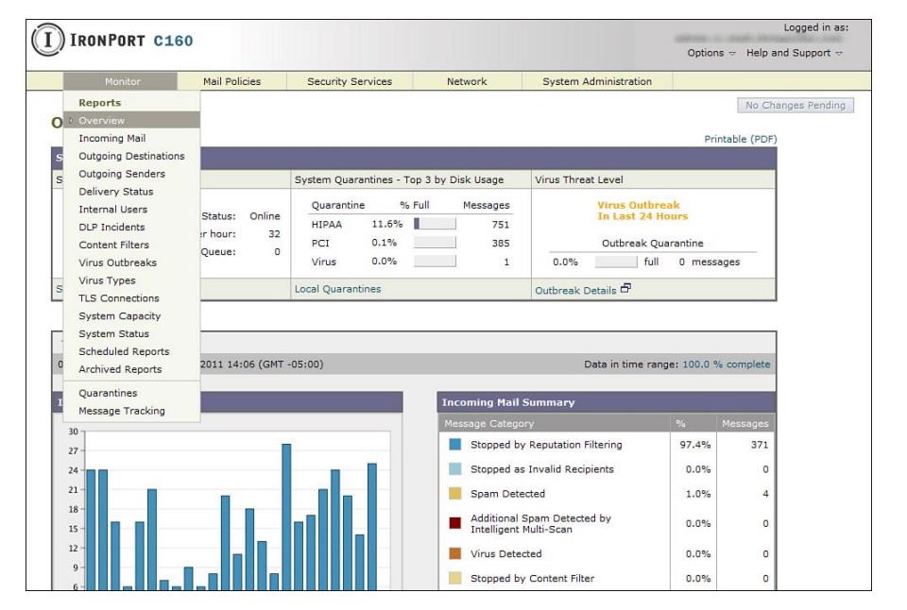Select Virus Outbreaks report in menu
The height and width of the screenshot is (610, 907).
pos(117,263)
